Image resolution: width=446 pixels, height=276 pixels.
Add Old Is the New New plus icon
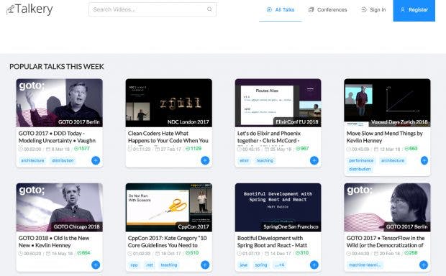(96, 265)
